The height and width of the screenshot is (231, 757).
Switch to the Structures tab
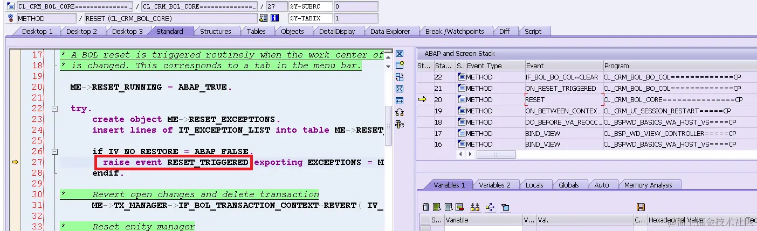pyautogui.click(x=216, y=31)
